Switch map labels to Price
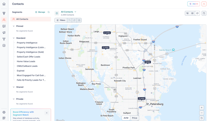This screenshot has width=209, height=121. 134,118
